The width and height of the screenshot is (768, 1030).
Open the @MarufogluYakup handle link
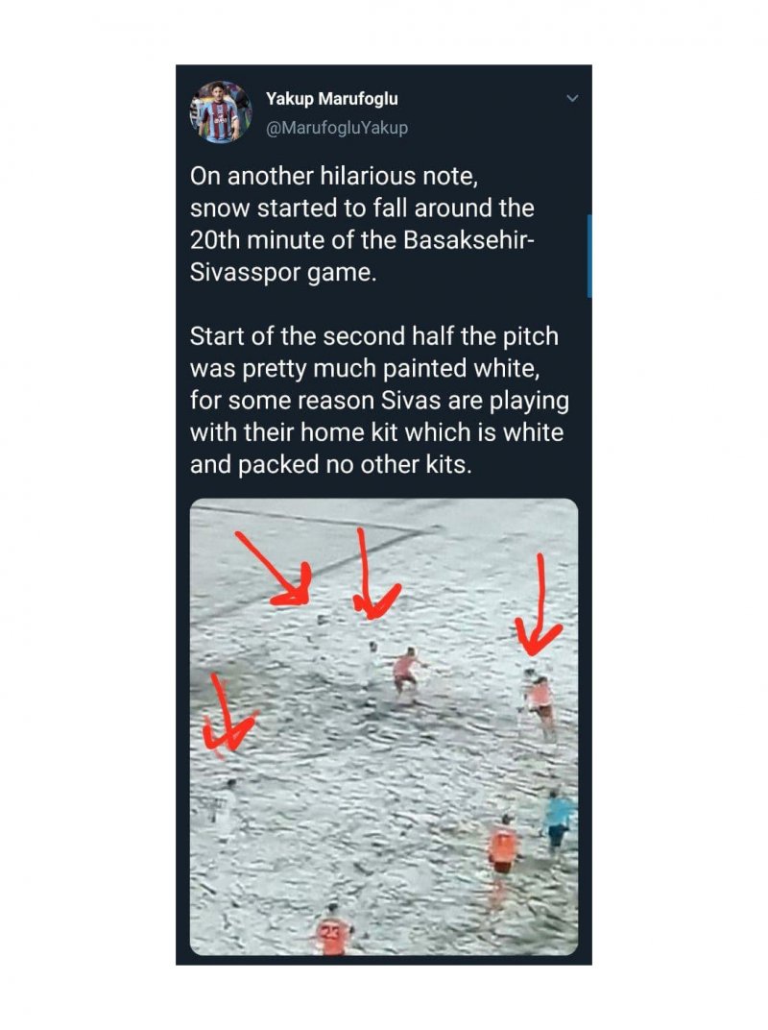point(337,128)
